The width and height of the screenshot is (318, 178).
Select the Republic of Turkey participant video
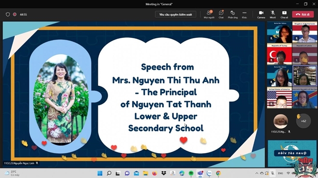pyautogui.click(x=279, y=54)
